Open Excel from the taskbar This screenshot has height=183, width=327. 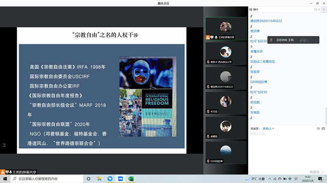132,179
